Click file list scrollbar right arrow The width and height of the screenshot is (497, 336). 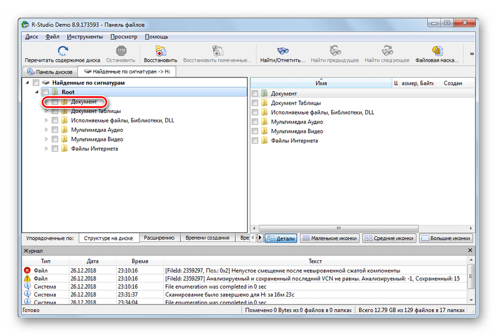tap(471, 228)
